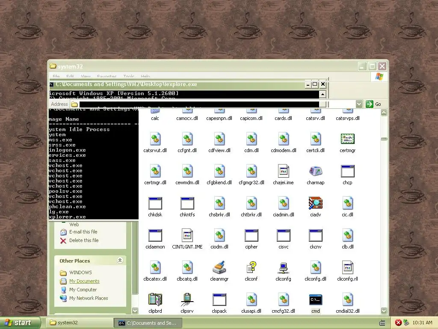The image size is (438, 329).
Task: Click E-mail this file task
Action: [83, 232]
